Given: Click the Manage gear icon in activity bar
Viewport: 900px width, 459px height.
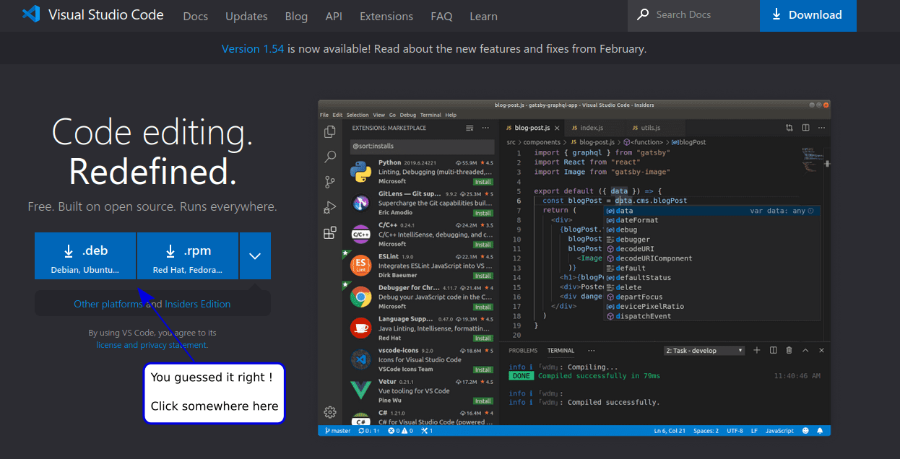Looking at the screenshot, I should (x=330, y=412).
